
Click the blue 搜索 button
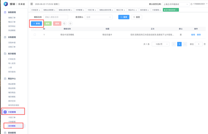(x=124, y=17)
